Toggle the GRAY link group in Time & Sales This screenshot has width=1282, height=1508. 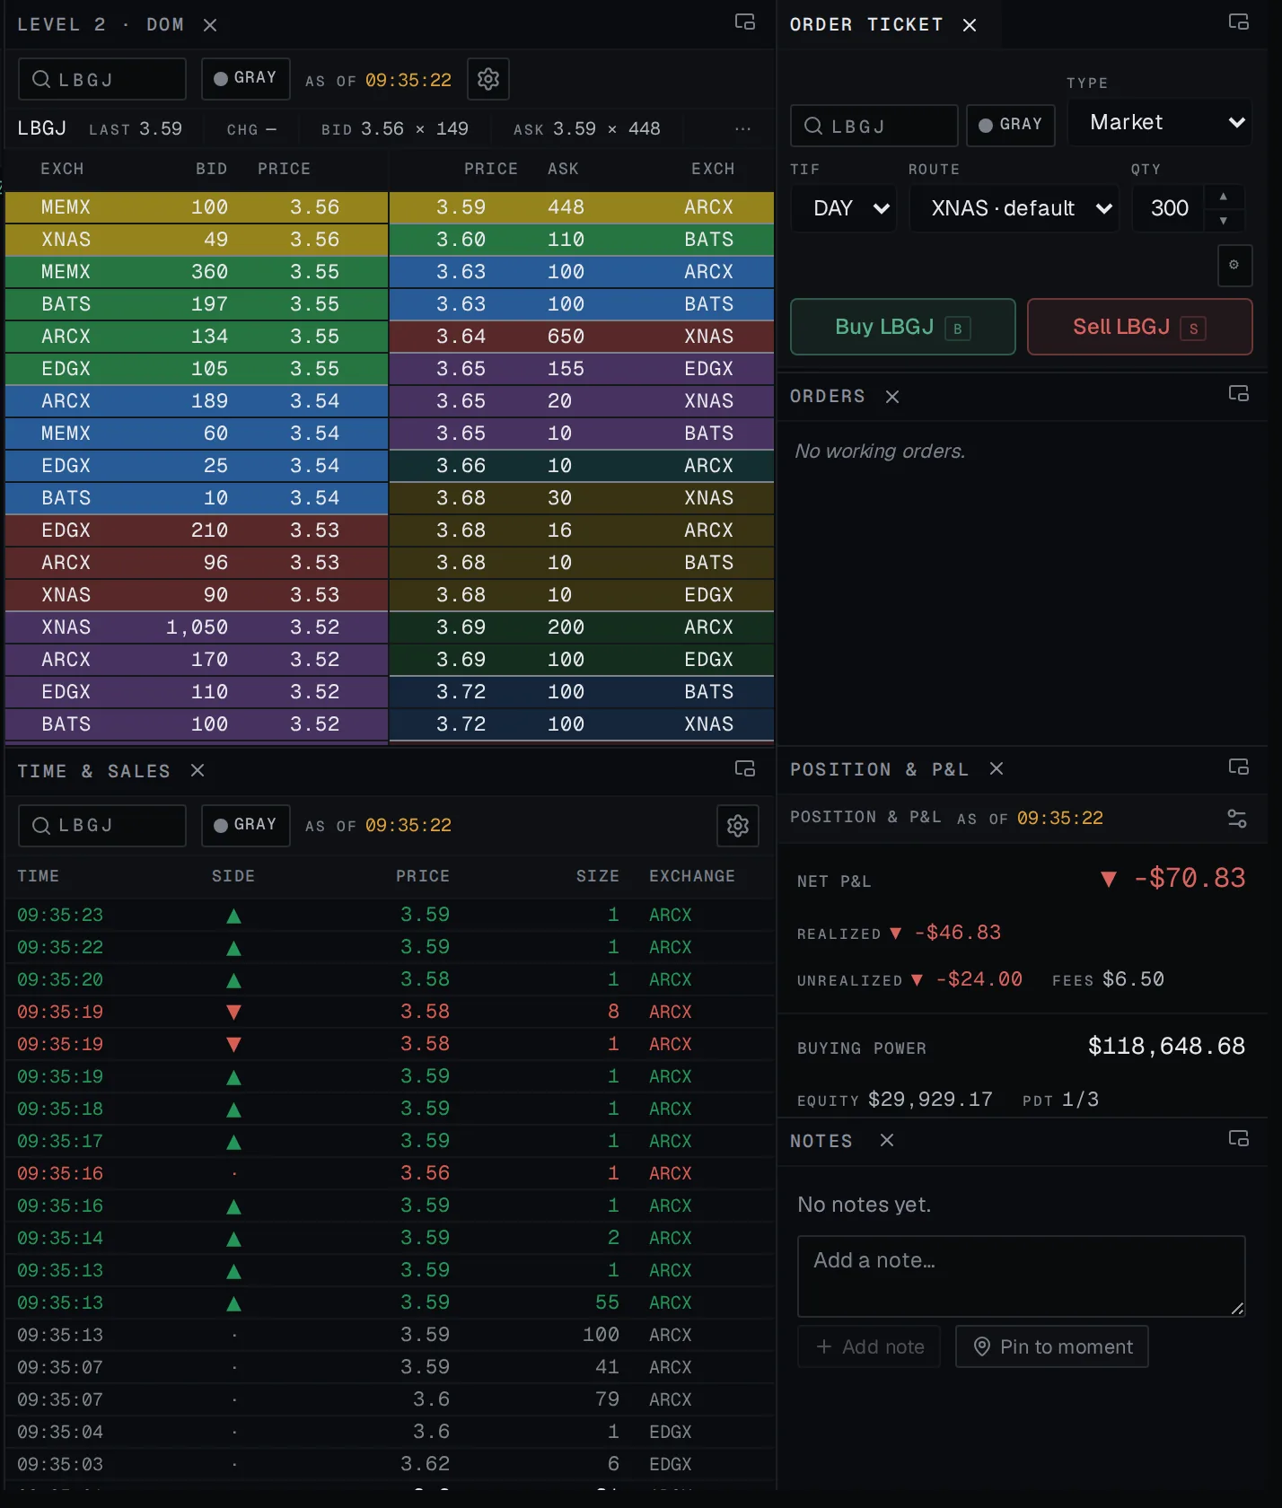pyautogui.click(x=246, y=825)
